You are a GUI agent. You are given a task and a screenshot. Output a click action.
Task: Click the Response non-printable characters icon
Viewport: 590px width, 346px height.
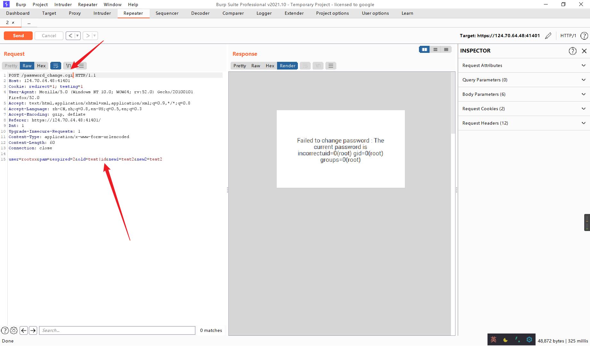(x=318, y=66)
